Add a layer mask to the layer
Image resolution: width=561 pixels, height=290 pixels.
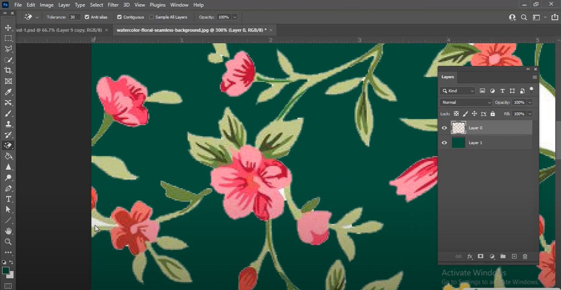point(481,256)
